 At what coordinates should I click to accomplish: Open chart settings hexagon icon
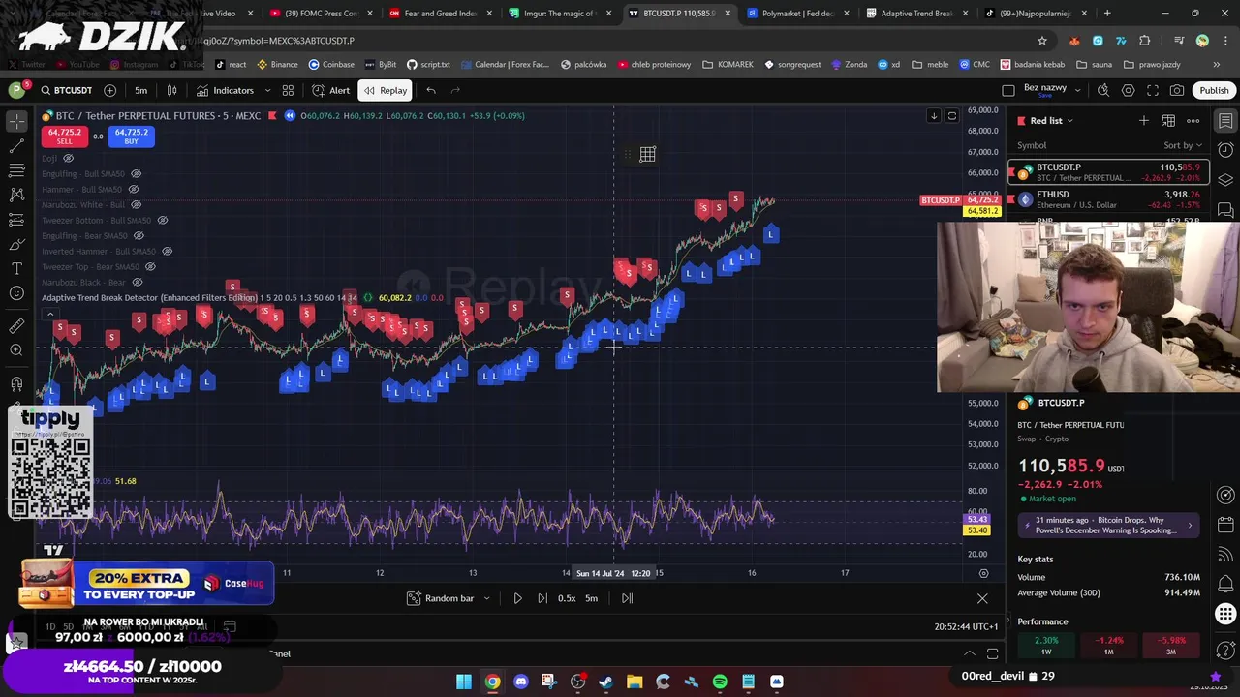[1128, 90]
